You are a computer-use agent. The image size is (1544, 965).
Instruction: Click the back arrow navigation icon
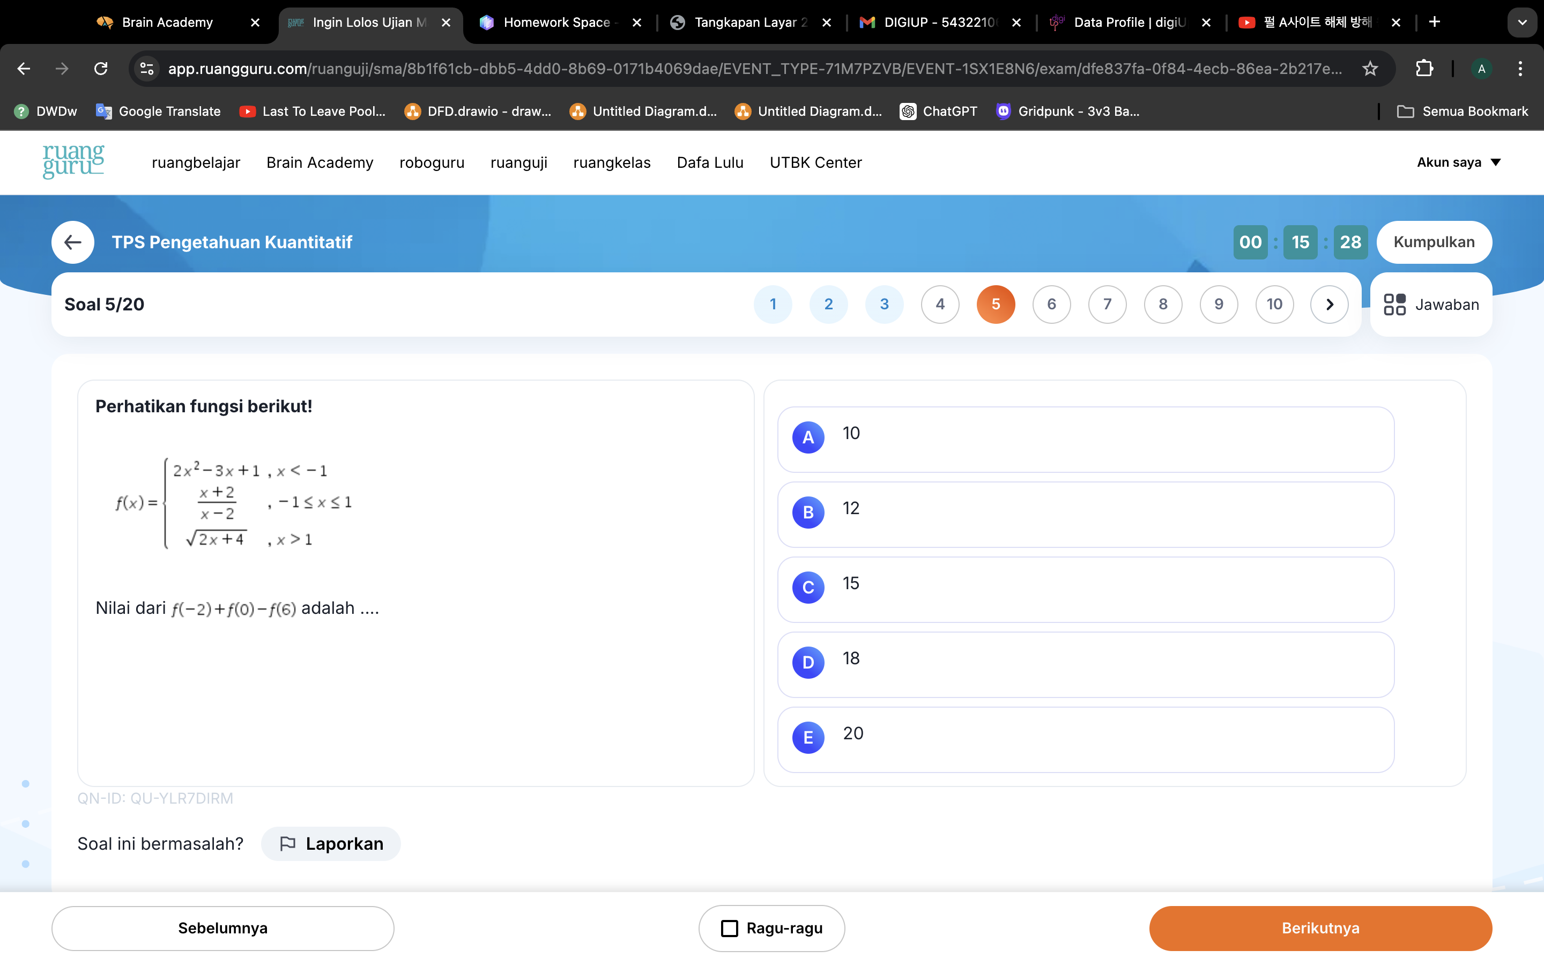tap(72, 242)
